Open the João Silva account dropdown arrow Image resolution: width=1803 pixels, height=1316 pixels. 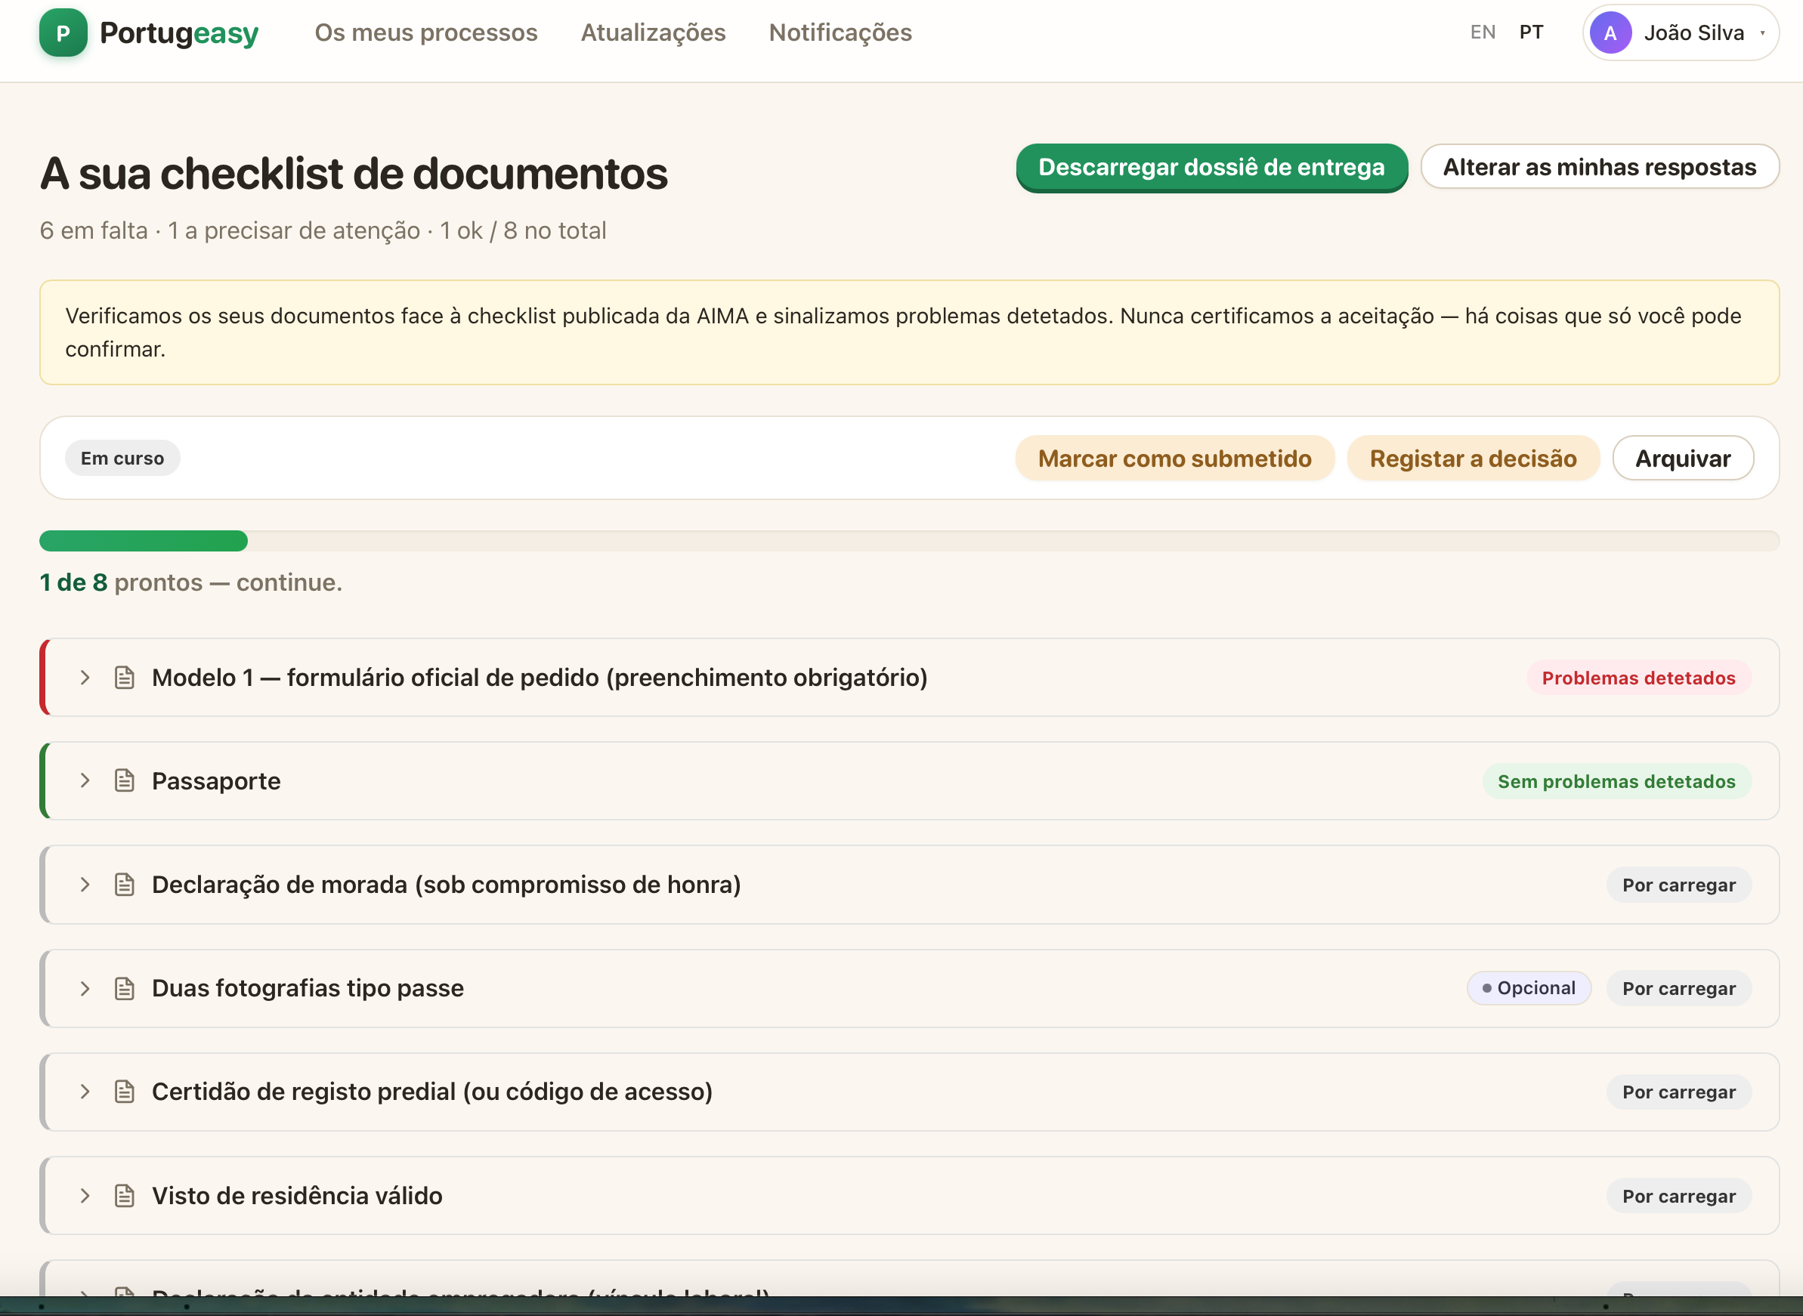pyautogui.click(x=1762, y=33)
